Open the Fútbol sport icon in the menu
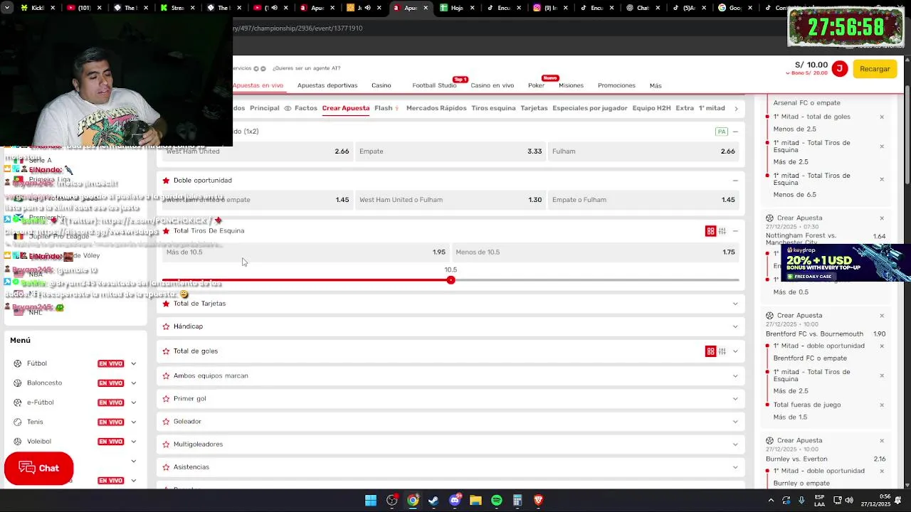Image resolution: width=911 pixels, height=512 pixels. (x=18, y=363)
